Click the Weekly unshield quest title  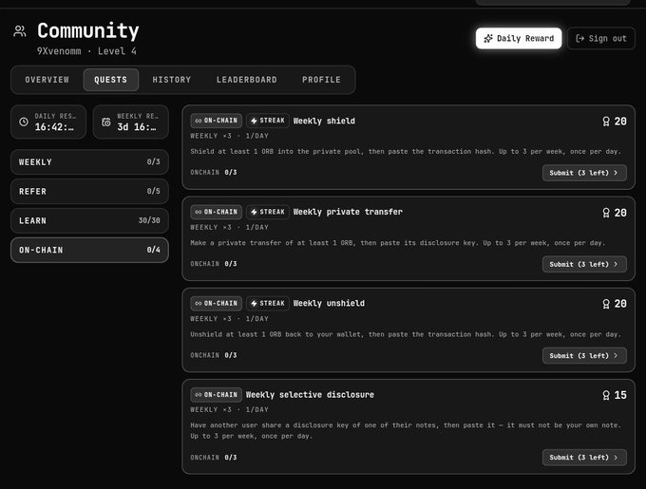[329, 303]
